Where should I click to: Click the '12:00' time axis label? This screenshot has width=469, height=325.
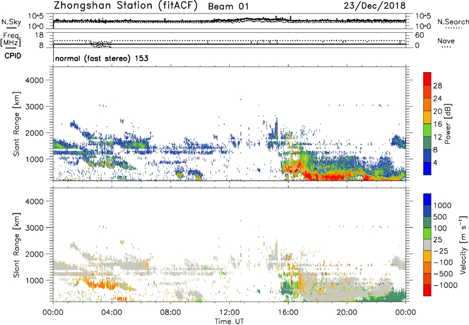229,313
